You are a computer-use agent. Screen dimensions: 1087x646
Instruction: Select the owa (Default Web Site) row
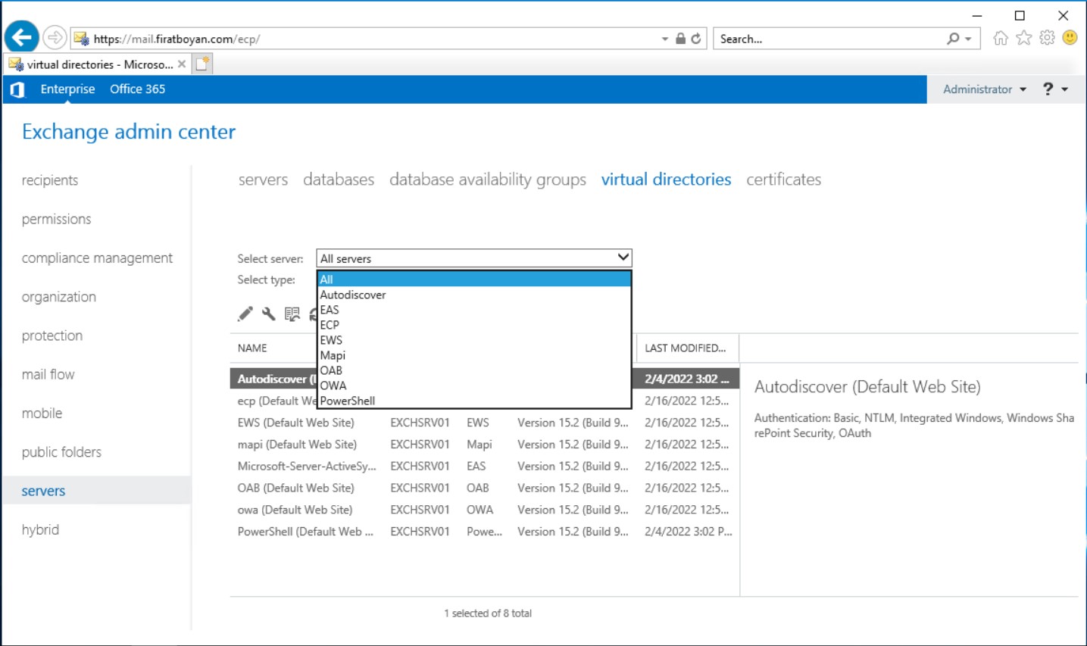(x=485, y=510)
